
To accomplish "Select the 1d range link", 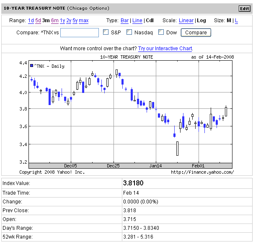I will click(x=31, y=21).
